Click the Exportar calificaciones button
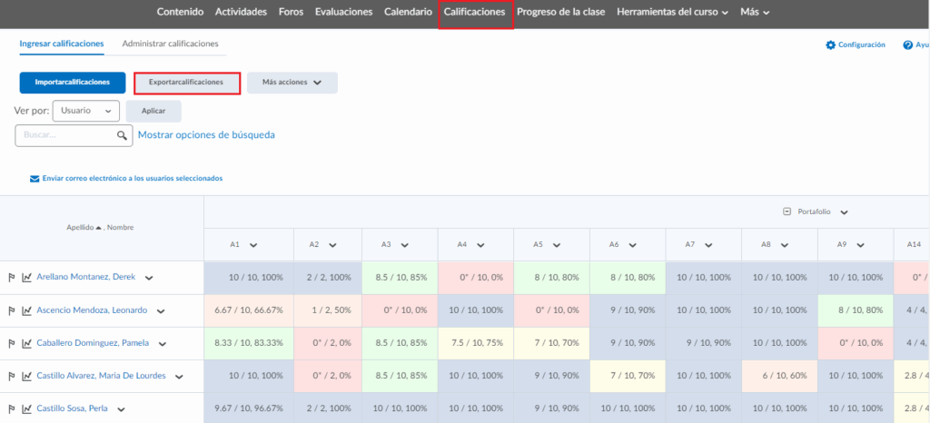Screen dimensions: 930x423 (186, 83)
